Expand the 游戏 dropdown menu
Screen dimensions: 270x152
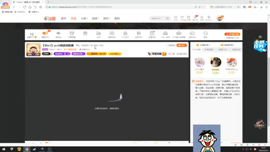tap(106, 19)
